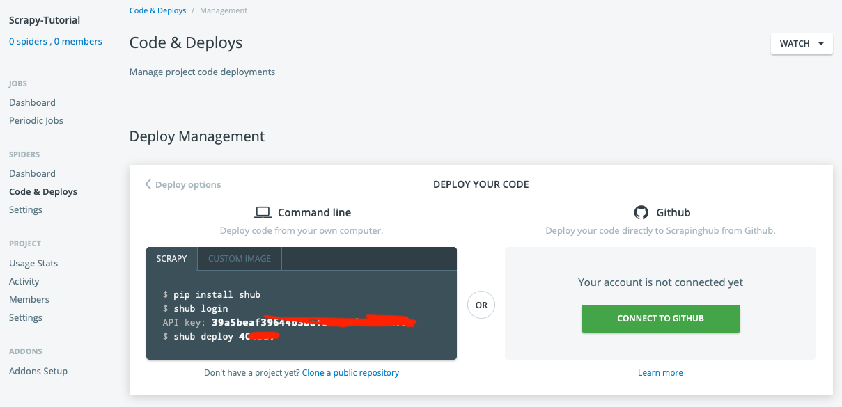Open Members in Project section
The height and width of the screenshot is (407, 842).
pyautogui.click(x=29, y=299)
